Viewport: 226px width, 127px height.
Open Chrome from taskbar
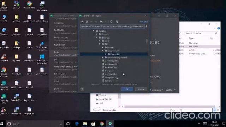click(x=102, y=124)
